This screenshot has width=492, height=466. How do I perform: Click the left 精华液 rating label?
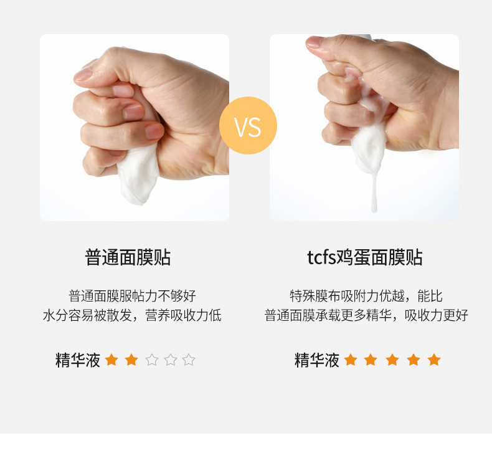point(78,360)
